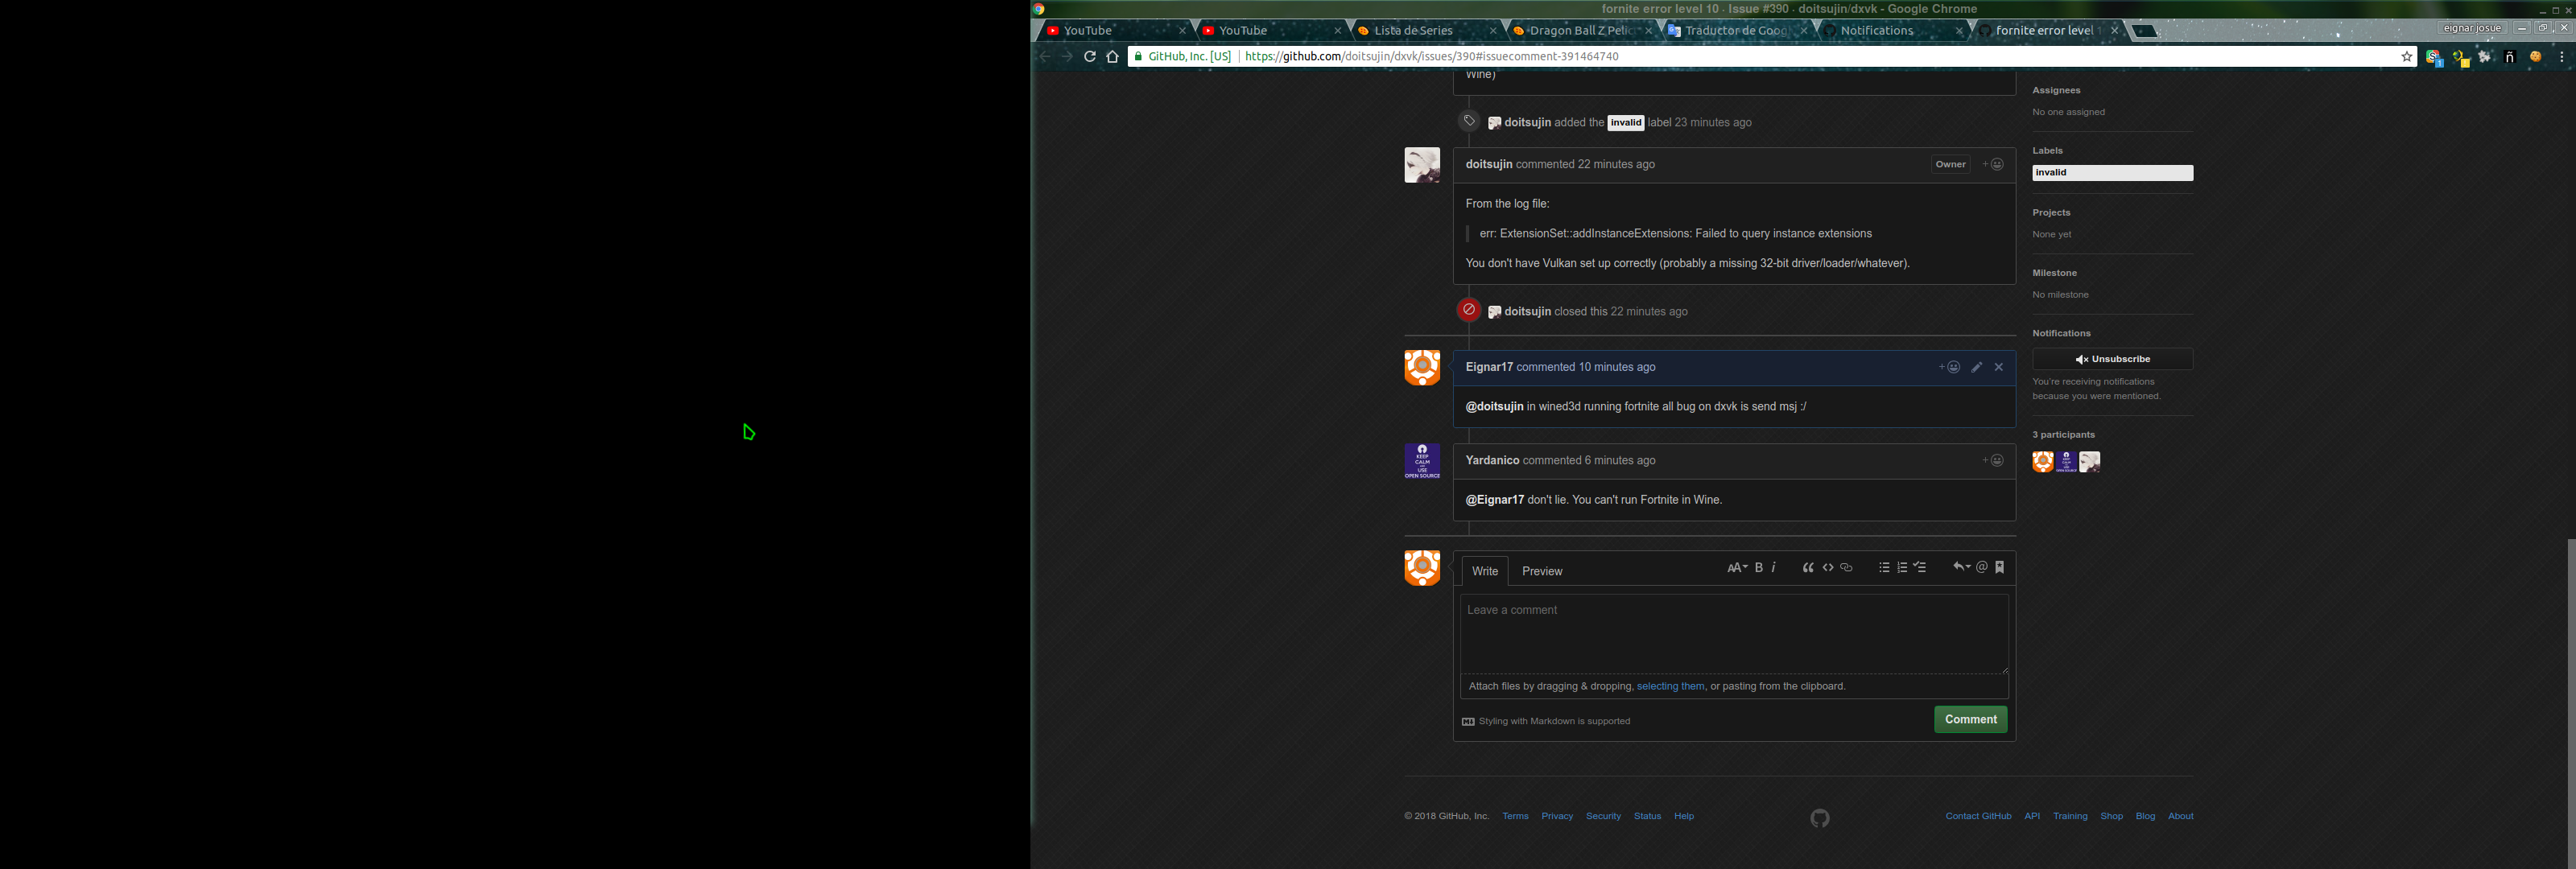
Task: Open the Security footer link
Action: pos(1603,816)
